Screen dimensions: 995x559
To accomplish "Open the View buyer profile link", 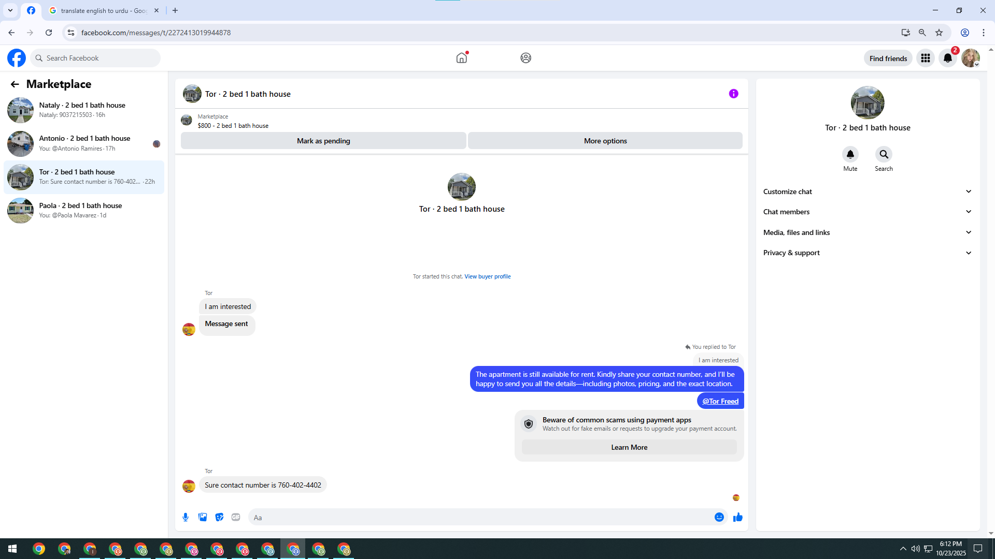I will click(487, 276).
